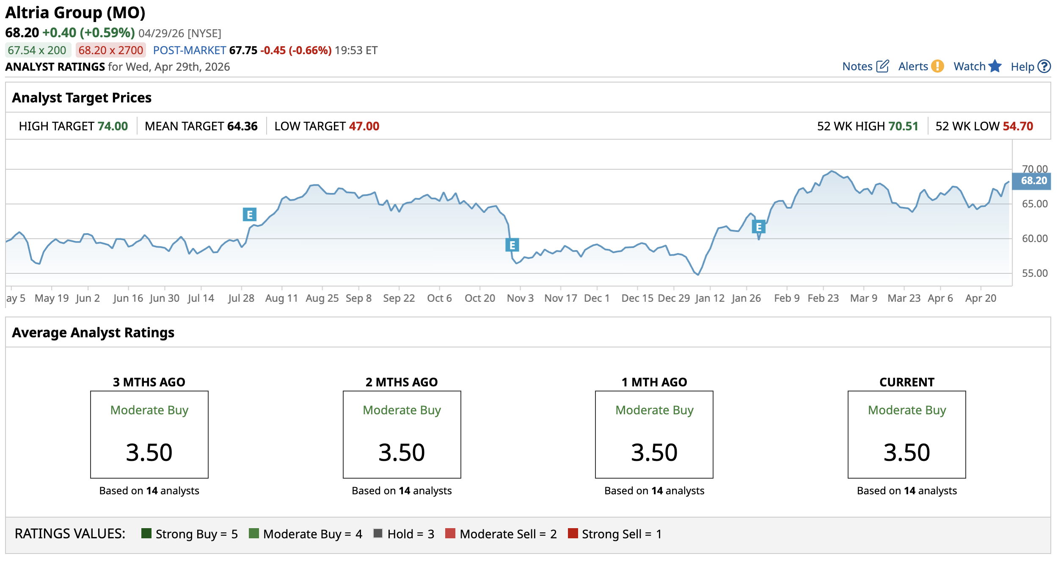Click the 68.20 current price chart label
This screenshot has width=1058, height=562.
click(1033, 181)
